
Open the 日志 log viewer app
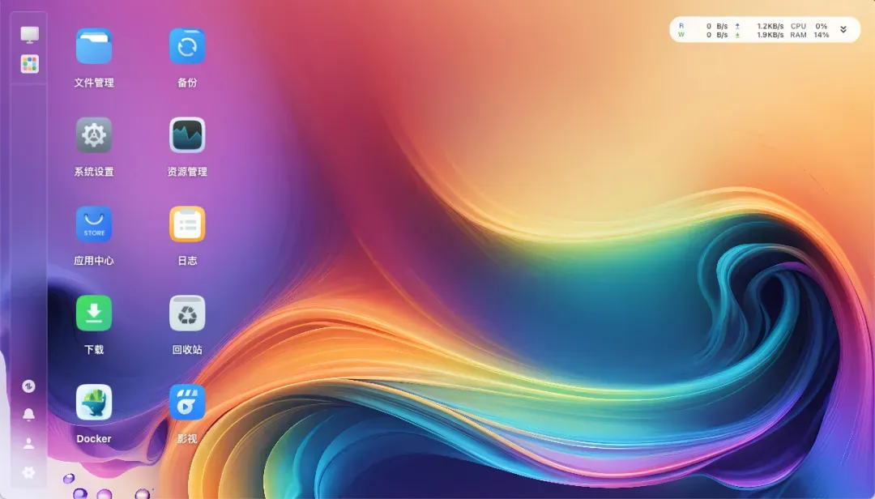point(187,225)
